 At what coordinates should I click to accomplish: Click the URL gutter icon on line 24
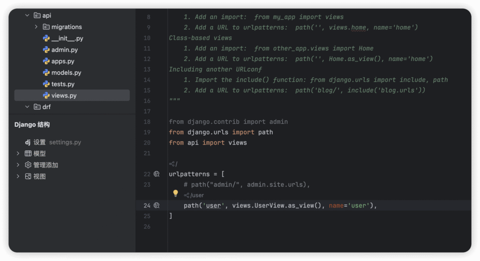(157, 205)
